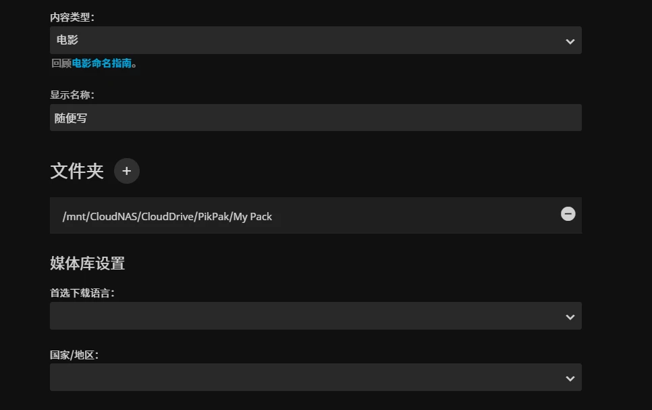The height and width of the screenshot is (410, 652).
Task: Click the chevron arrow of 内容类型 selector
Action: (570, 41)
